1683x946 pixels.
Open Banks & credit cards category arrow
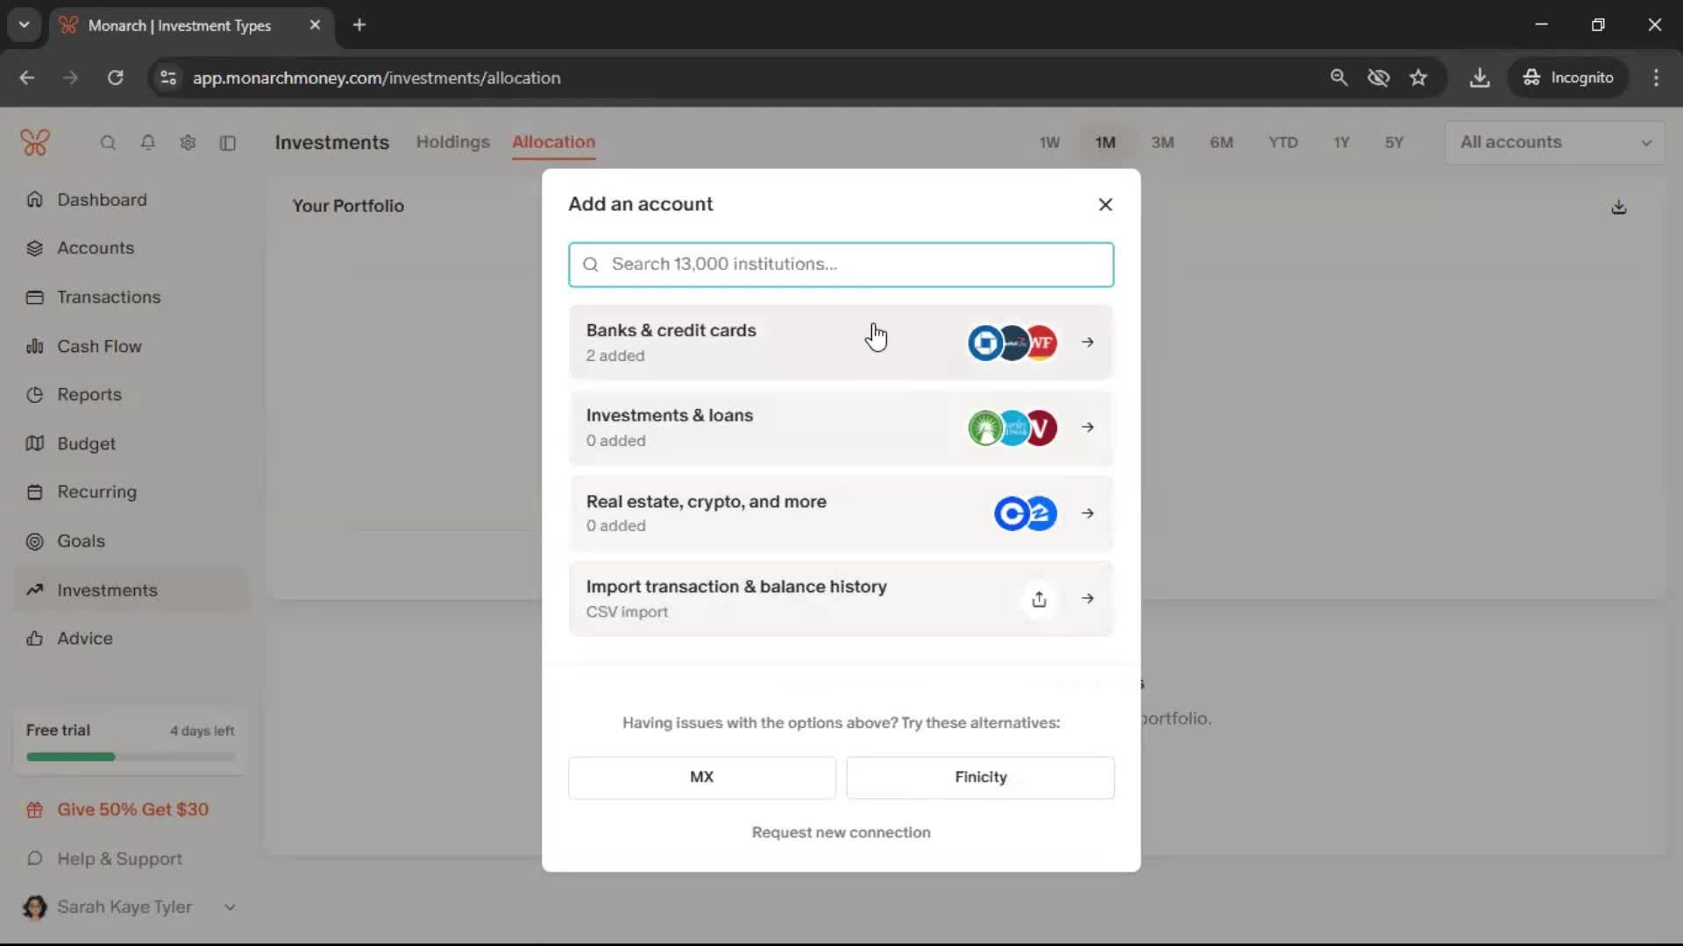coord(1087,342)
